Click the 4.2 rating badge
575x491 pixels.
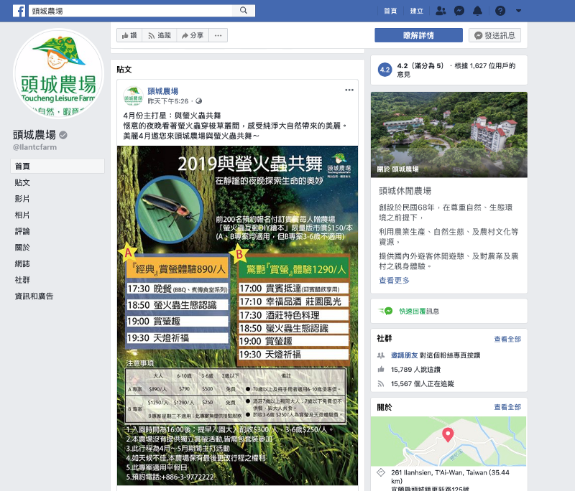coord(385,70)
